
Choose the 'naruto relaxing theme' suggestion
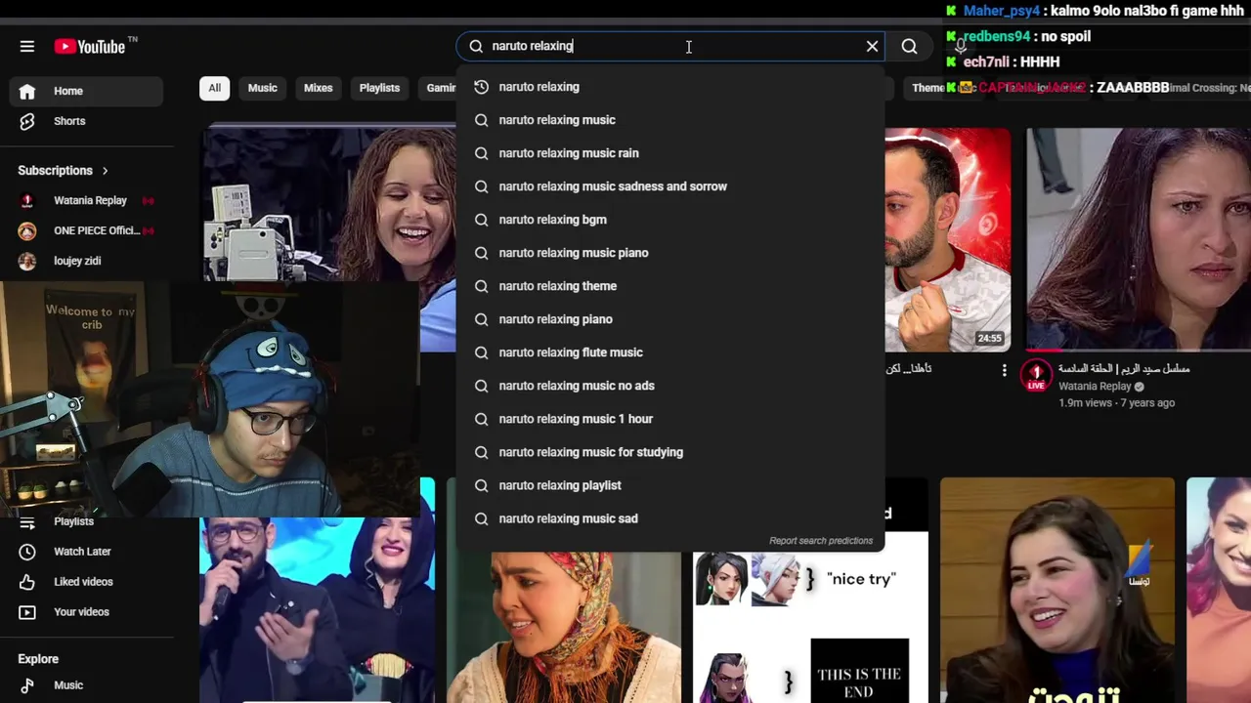[x=669, y=286]
